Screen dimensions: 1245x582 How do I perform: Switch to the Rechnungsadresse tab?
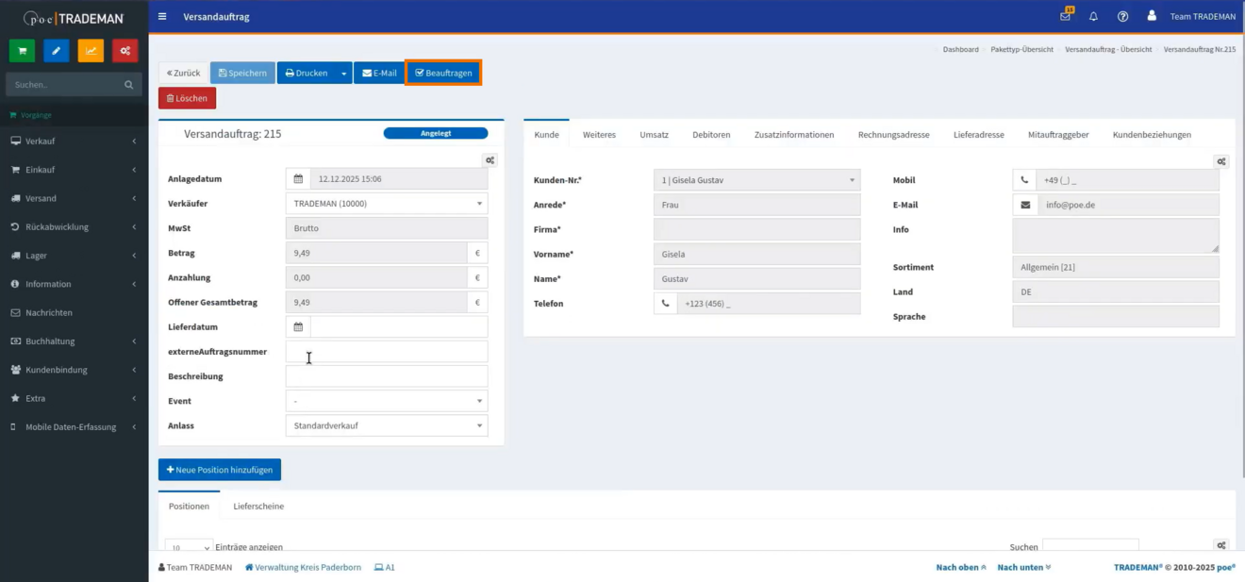(x=893, y=135)
